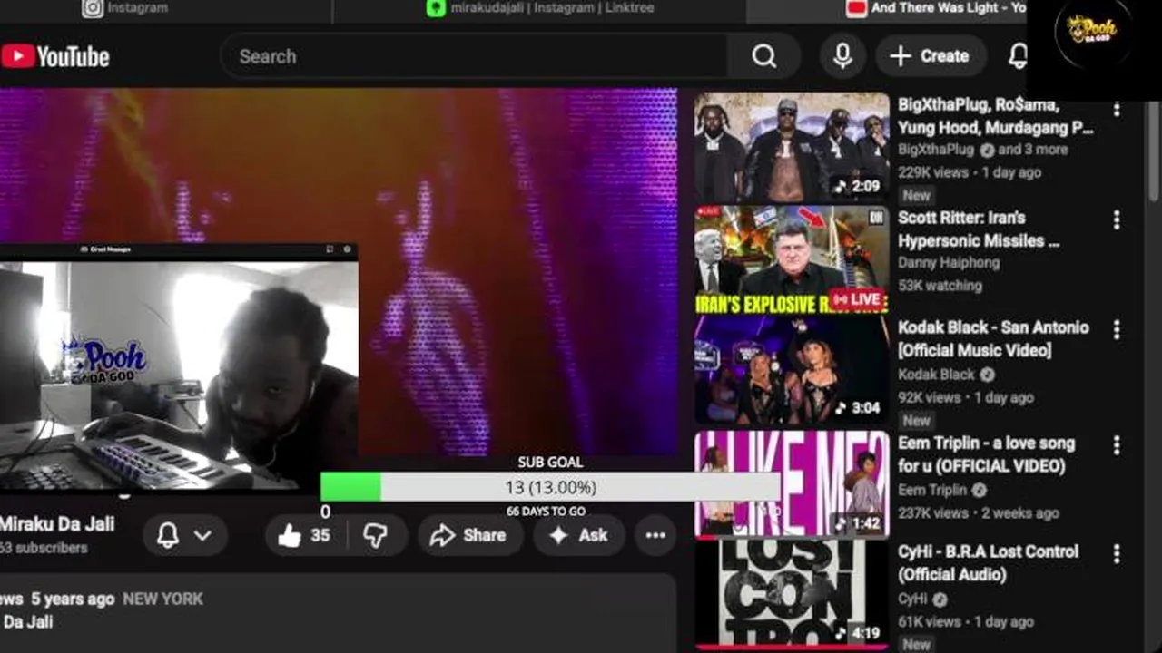Click the NEW YORK location label

162,599
